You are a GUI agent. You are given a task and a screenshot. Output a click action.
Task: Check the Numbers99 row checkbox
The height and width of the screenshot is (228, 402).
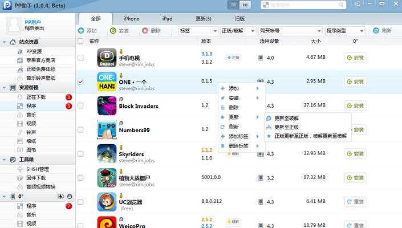tap(80, 129)
